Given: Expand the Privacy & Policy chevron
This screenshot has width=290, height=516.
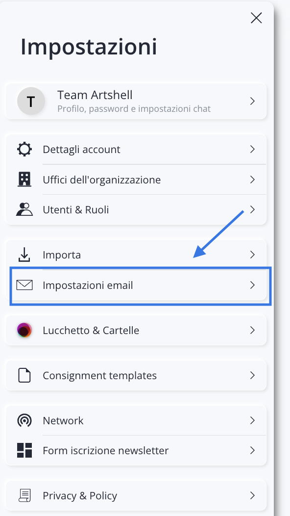Looking at the screenshot, I should [252, 495].
